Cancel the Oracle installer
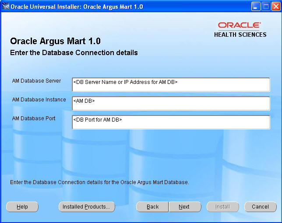 pos(261,207)
